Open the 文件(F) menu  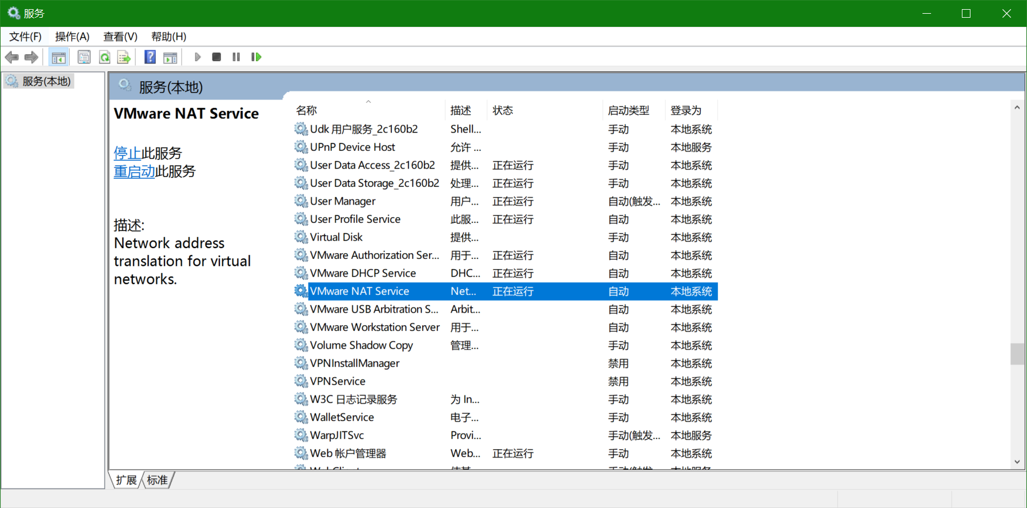tap(25, 37)
